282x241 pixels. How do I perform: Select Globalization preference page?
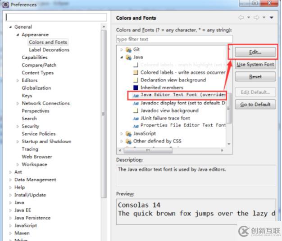[36, 88]
